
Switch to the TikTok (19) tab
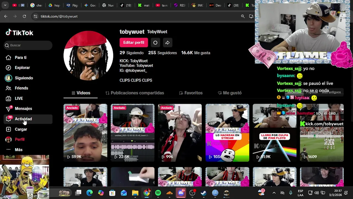click(x=125, y=5)
